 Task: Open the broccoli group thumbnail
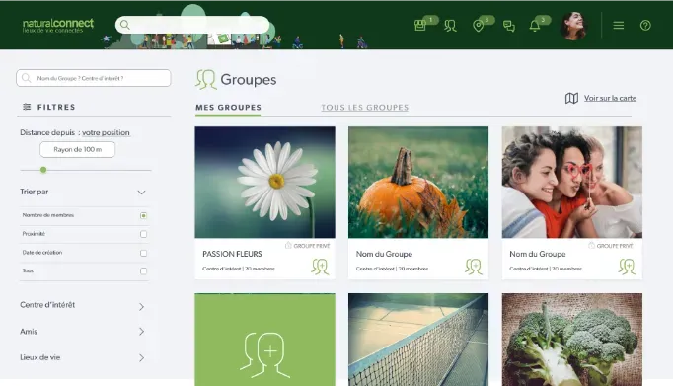572,340
